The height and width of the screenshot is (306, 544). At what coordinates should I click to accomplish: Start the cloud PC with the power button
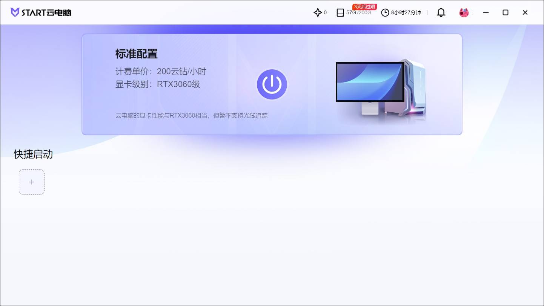pyautogui.click(x=272, y=84)
